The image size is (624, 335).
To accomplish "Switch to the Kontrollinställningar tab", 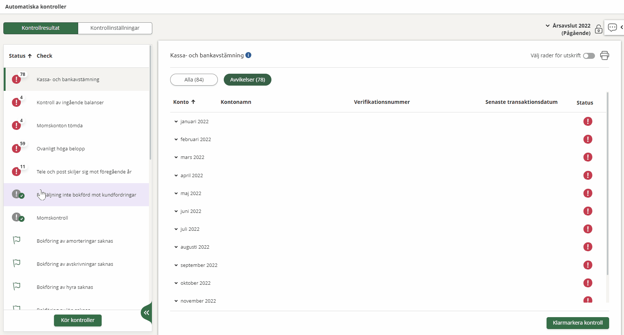I will 115,28.
